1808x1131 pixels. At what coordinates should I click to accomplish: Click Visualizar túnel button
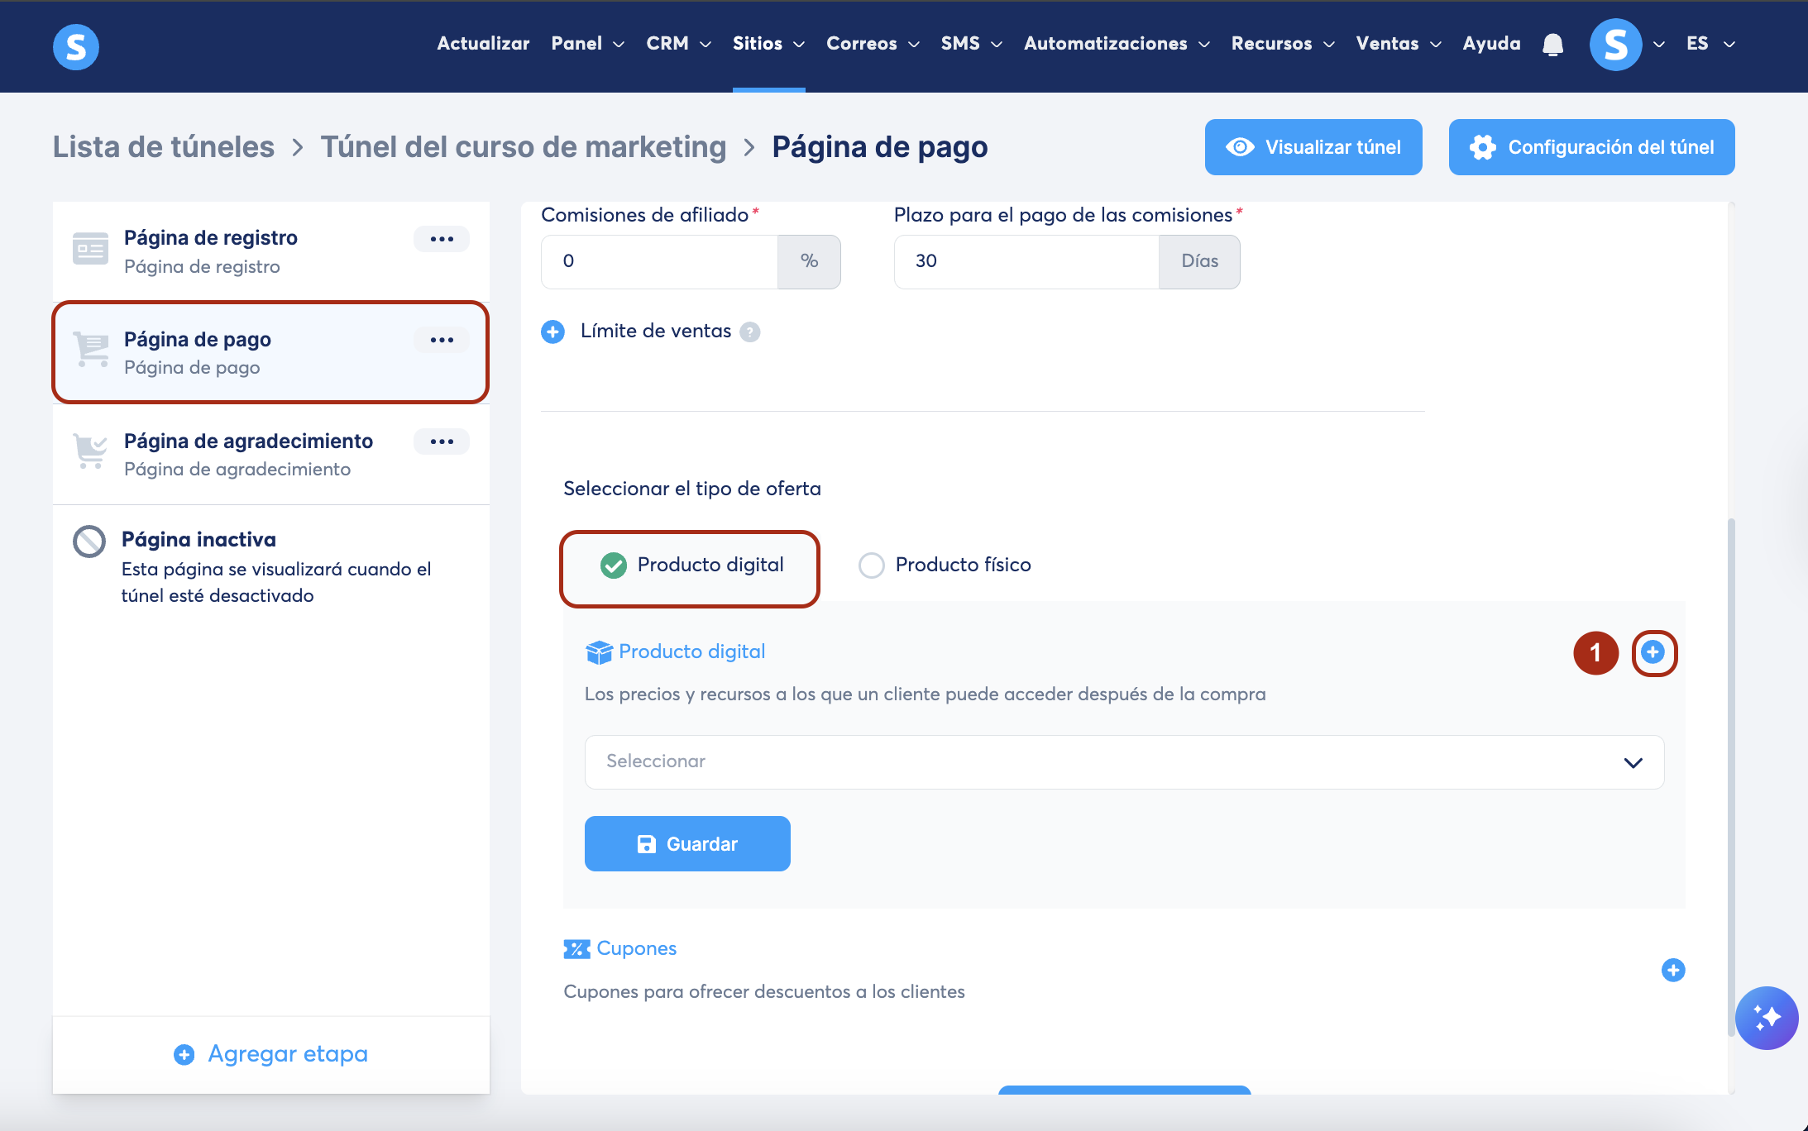(1313, 147)
